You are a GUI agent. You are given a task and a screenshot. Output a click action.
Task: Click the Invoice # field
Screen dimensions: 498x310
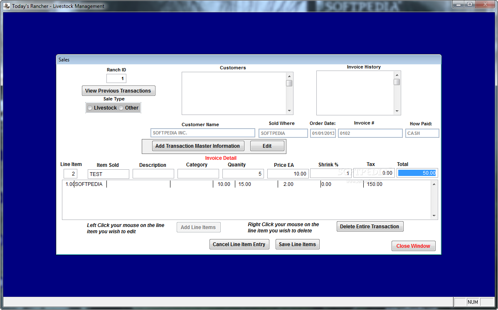coord(370,133)
